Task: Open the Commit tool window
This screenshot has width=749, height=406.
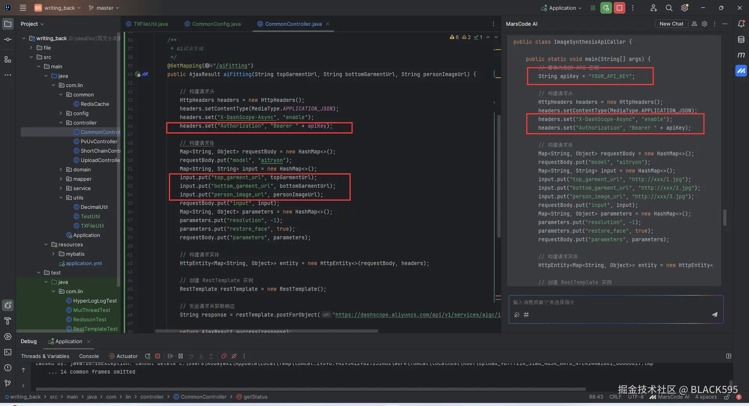Action: point(8,39)
